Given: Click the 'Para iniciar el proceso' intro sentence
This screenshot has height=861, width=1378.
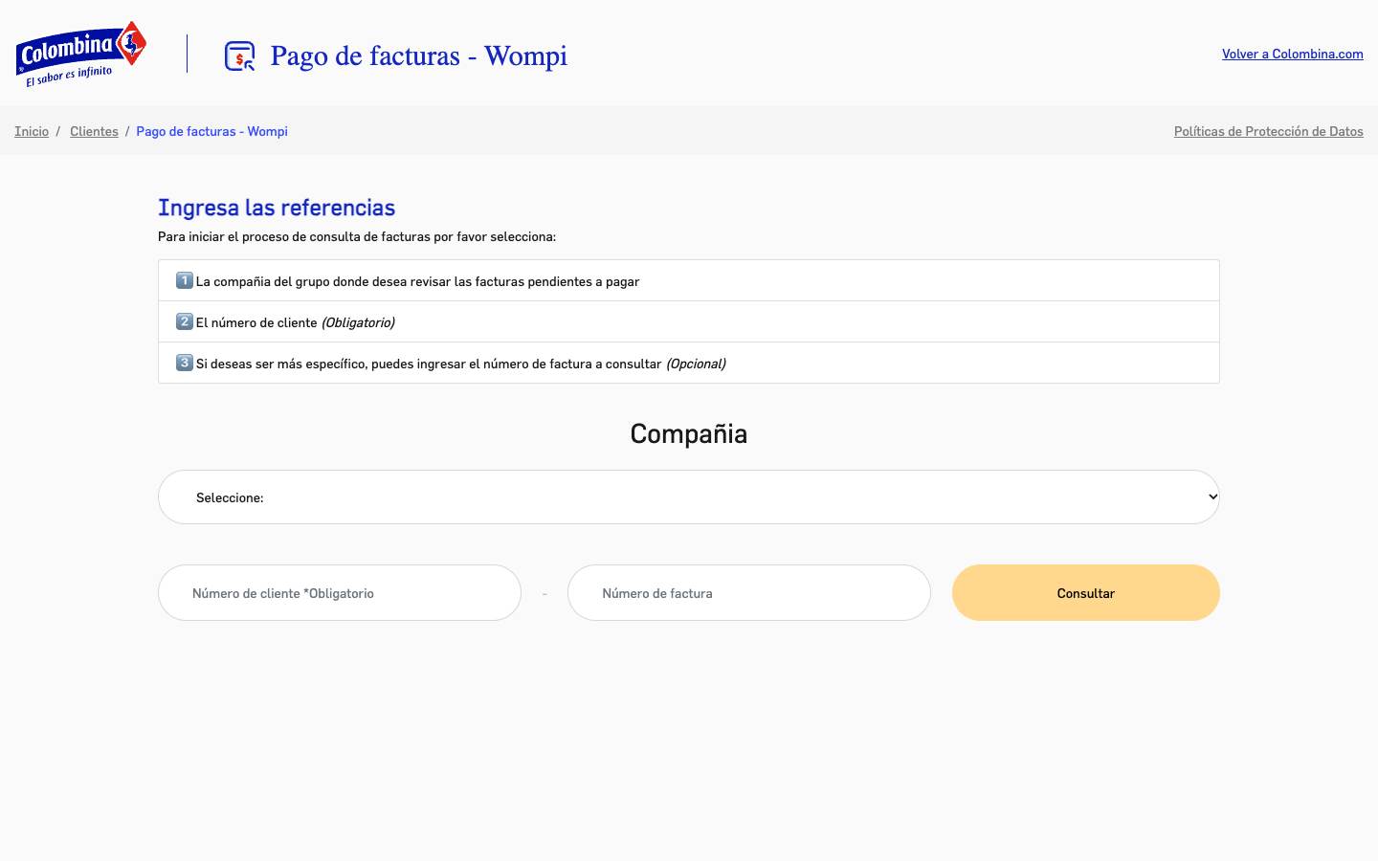Looking at the screenshot, I should (x=357, y=236).
